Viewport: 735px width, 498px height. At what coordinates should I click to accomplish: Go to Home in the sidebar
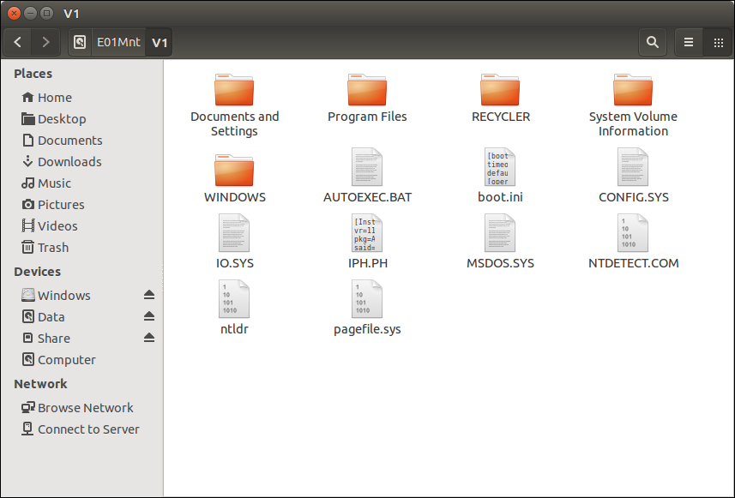pos(82,98)
